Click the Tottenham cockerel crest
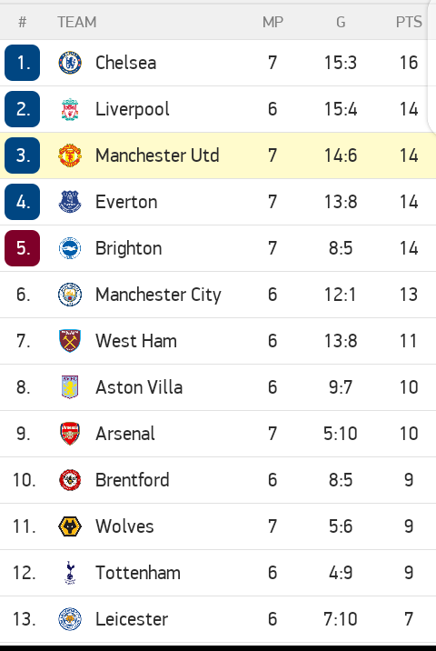The image size is (436, 651). [x=70, y=573]
